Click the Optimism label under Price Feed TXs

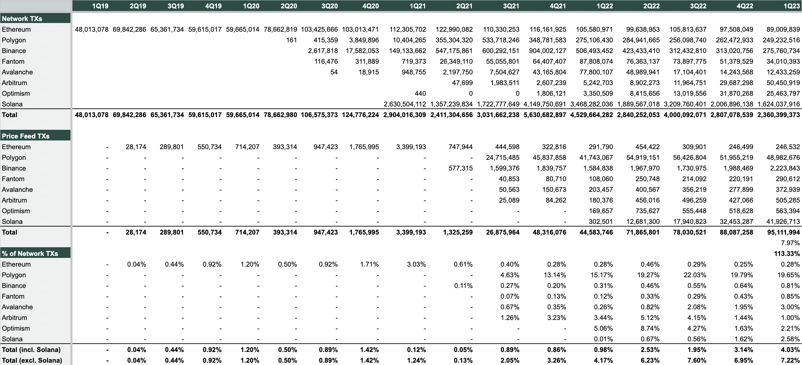tap(16, 211)
